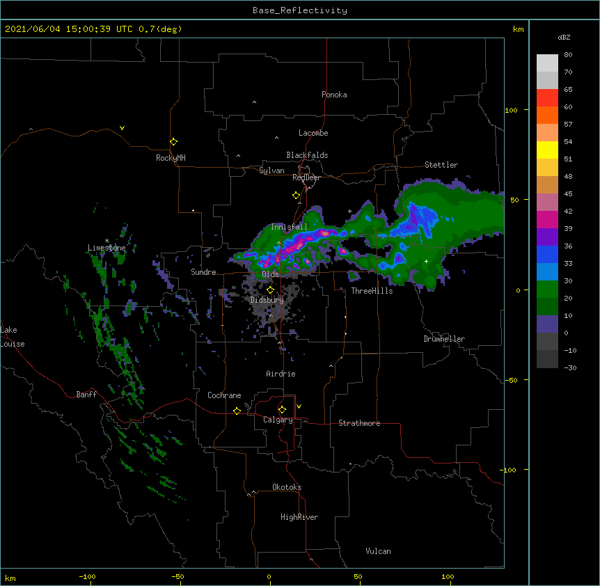Click the Innisfail label
Image resolution: width=600 pixels, height=586 pixels.
coord(289,227)
